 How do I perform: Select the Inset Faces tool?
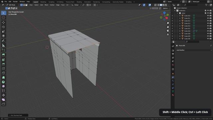[4, 60]
